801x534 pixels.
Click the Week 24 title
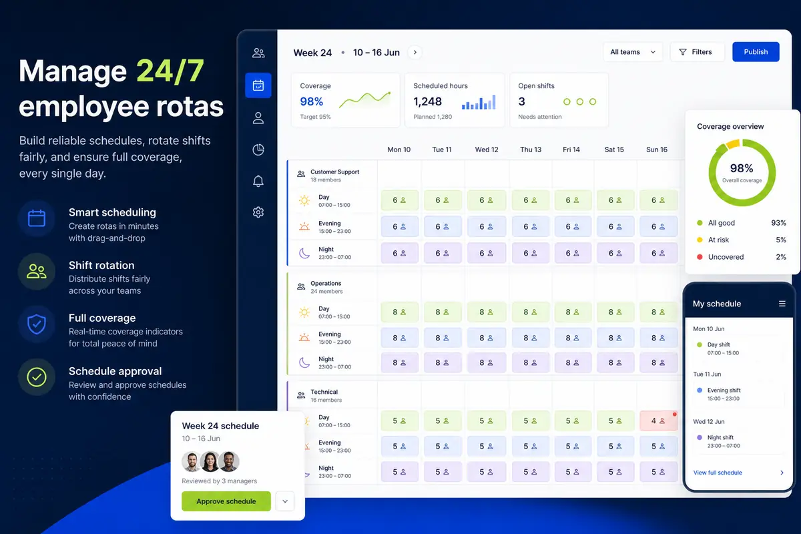312,53
